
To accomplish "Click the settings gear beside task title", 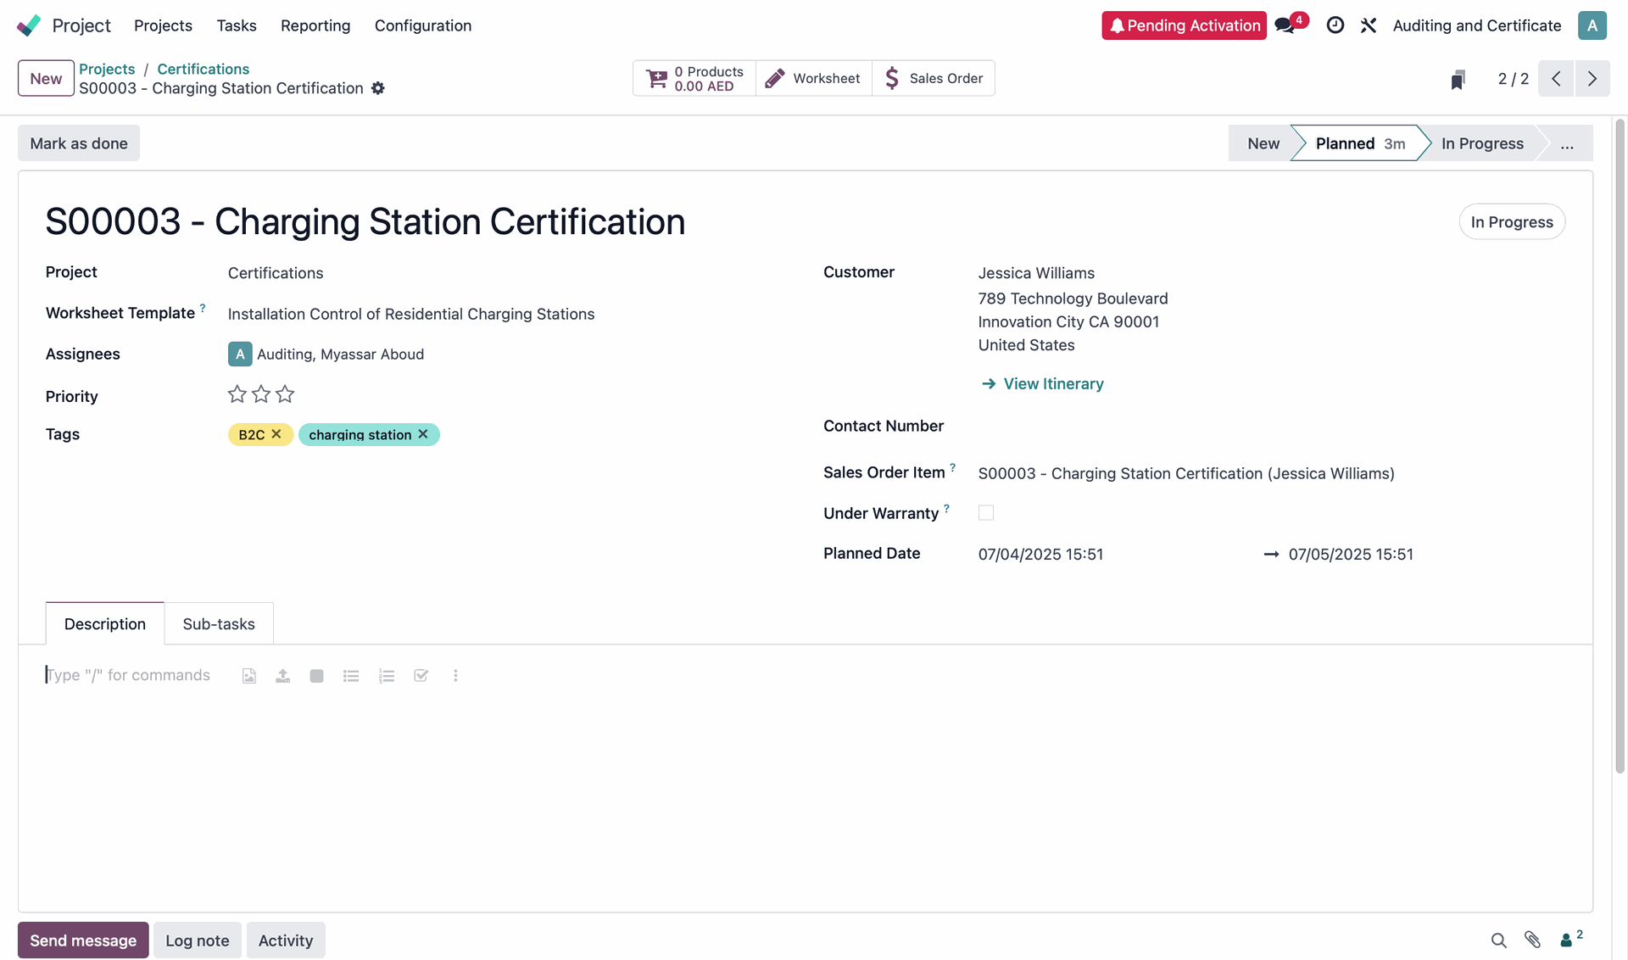I will click(378, 88).
